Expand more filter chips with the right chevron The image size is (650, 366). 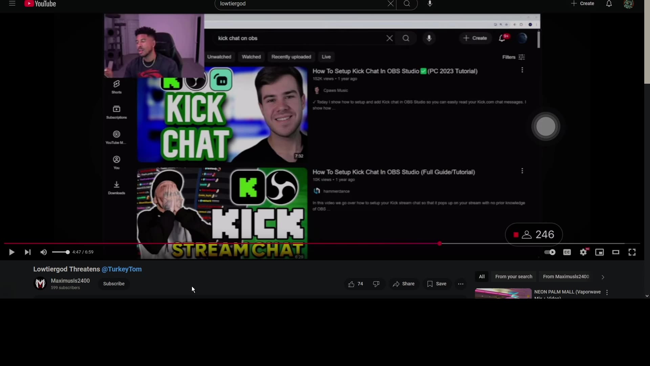pos(603,277)
